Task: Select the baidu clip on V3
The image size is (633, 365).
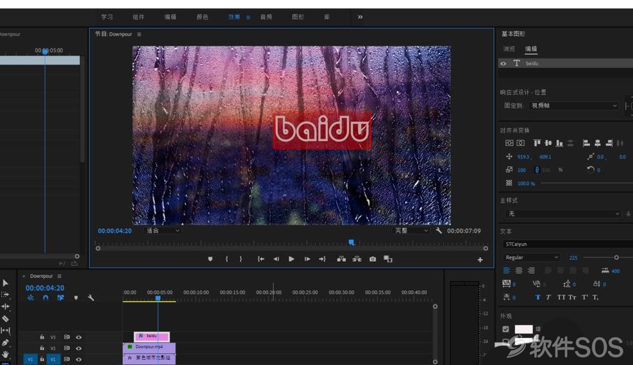Action: click(152, 336)
